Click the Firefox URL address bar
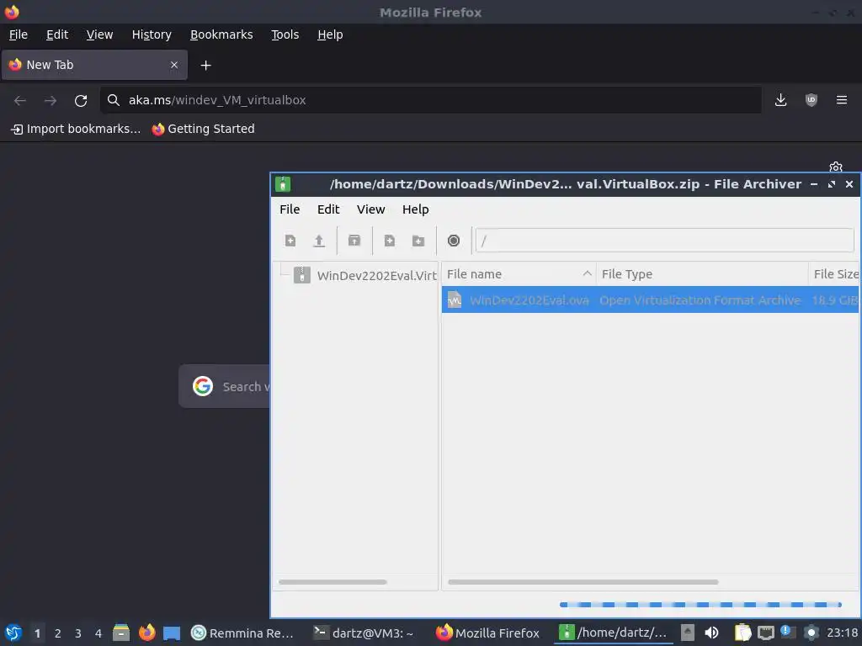Viewport: 862px width, 646px height. tap(431, 100)
